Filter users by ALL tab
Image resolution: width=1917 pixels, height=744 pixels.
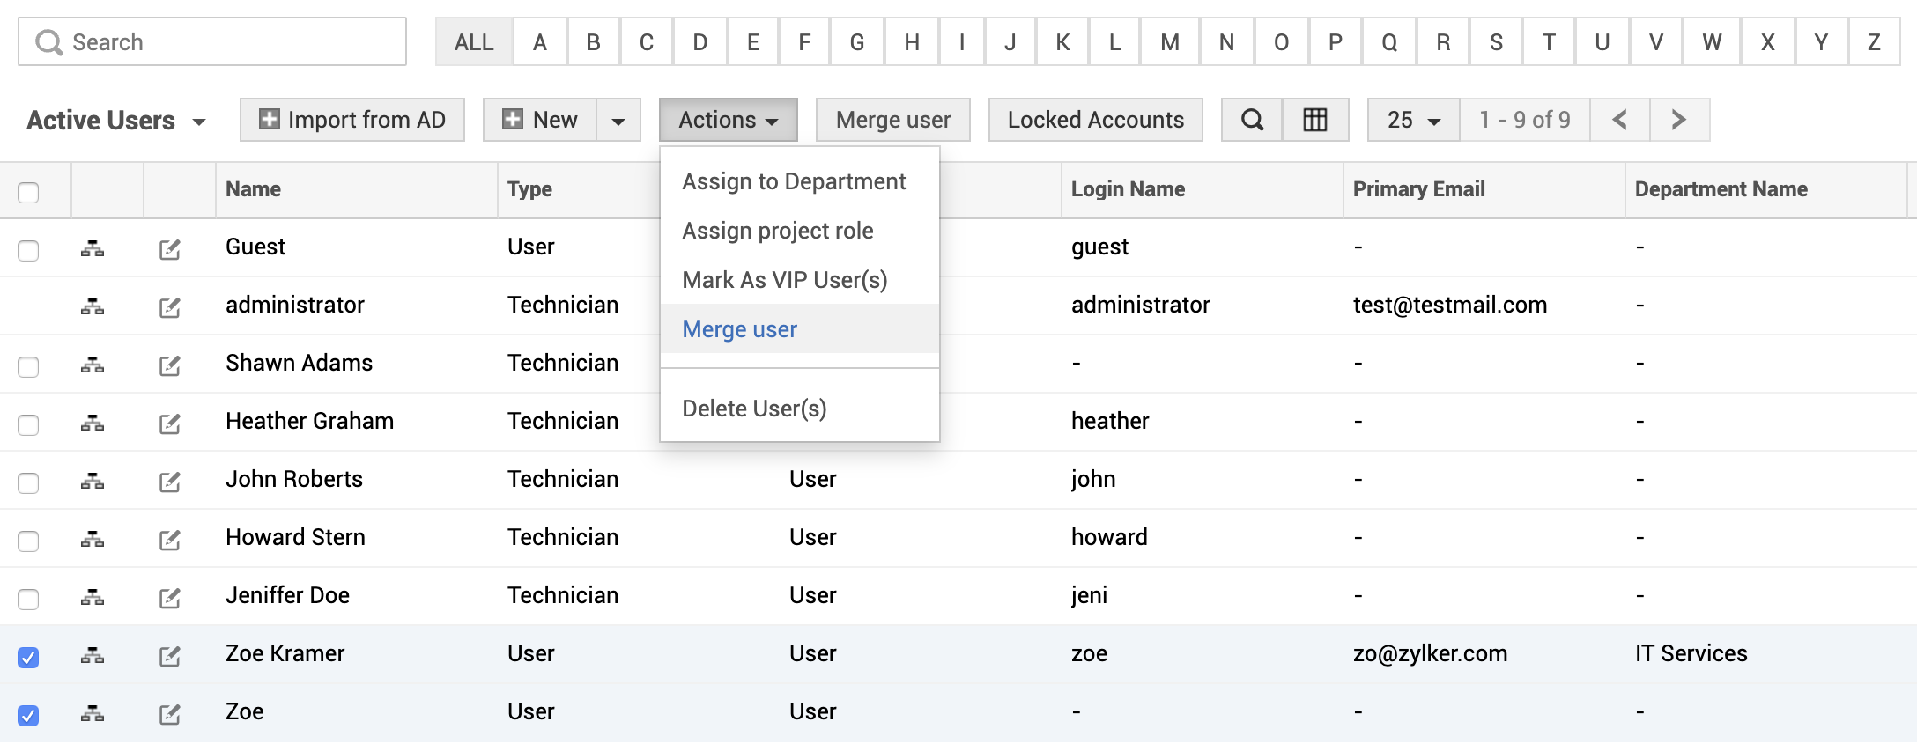474,42
